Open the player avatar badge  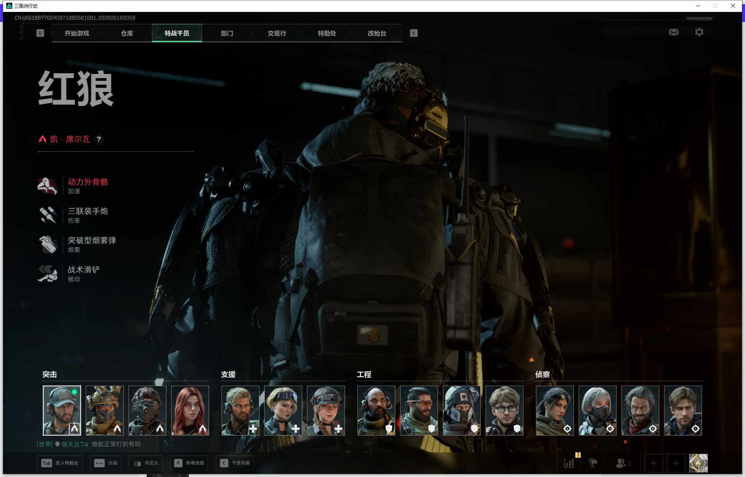point(698,463)
